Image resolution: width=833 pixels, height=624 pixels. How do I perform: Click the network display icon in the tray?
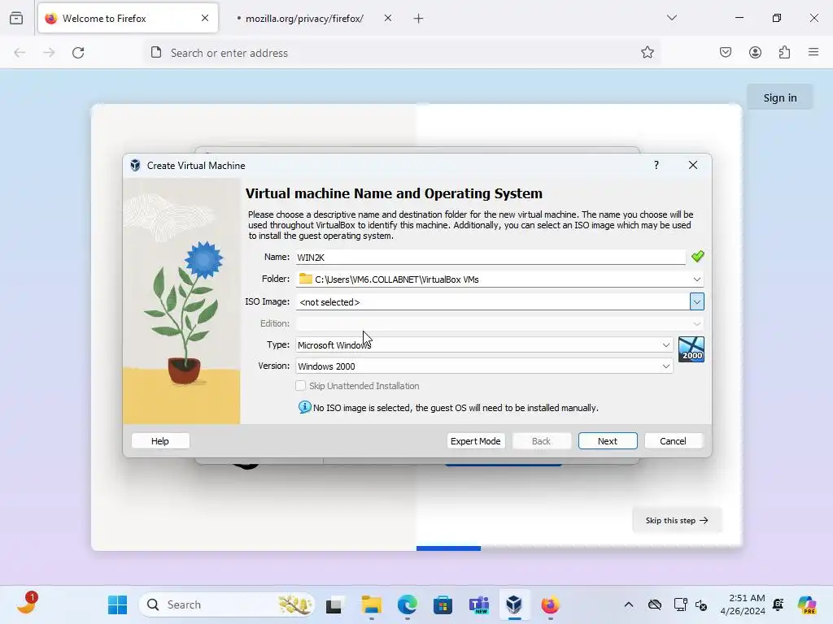680,604
